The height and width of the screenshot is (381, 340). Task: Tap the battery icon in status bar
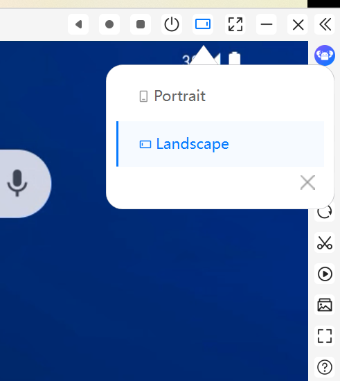(x=235, y=58)
